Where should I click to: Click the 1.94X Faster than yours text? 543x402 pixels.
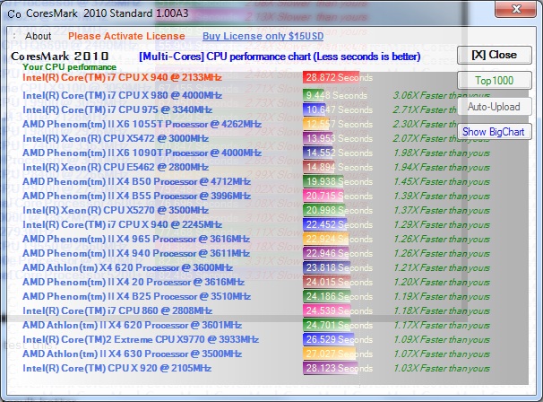point(442,167)
